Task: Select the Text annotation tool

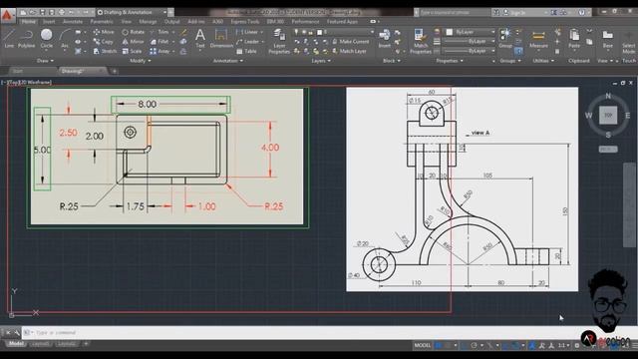Action: point(200,38)
